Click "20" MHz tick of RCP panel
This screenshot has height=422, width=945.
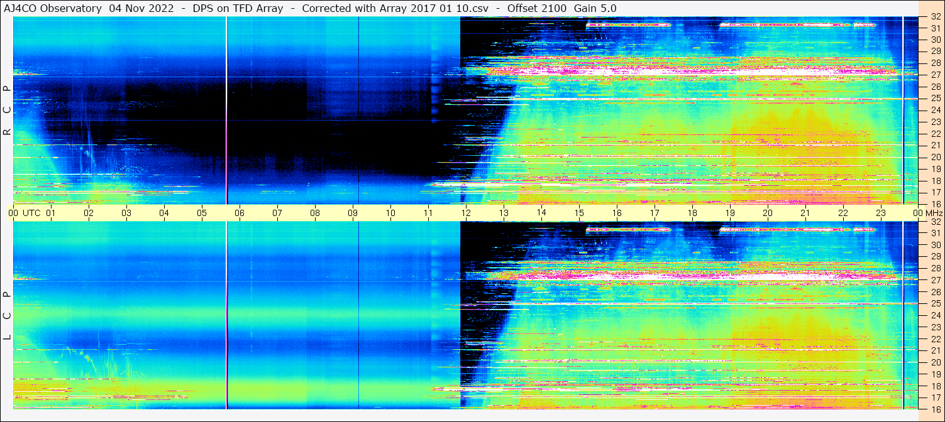pos(936,157)
